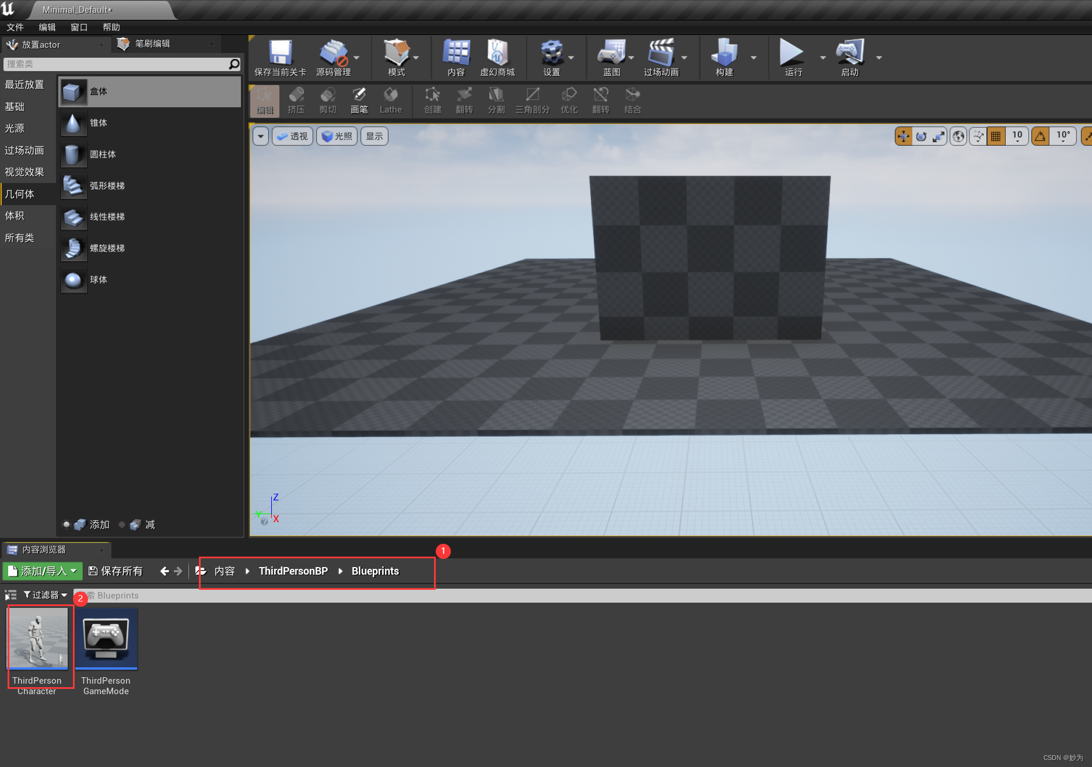Select the Basic (基础) category

[x=15, y=107]
